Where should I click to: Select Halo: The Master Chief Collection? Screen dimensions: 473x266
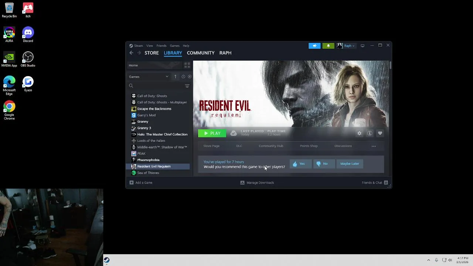[x=159, y=134]
